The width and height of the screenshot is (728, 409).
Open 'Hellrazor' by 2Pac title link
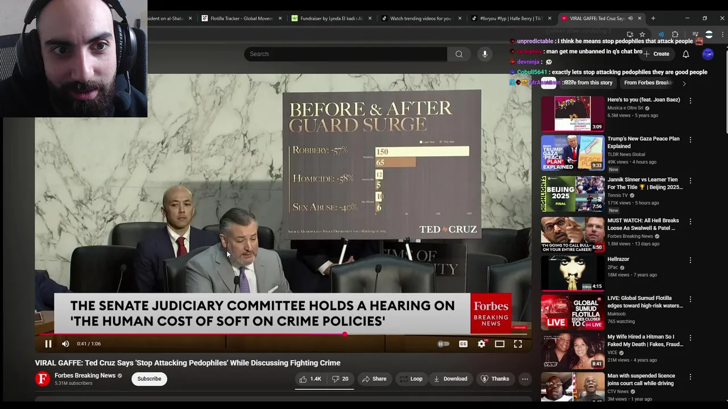618,259
